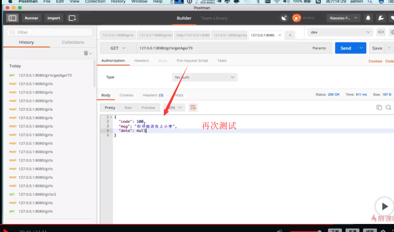Open the Xiaoxiao F... user menu
394x232 pixels.
click(x=343, y=18)
